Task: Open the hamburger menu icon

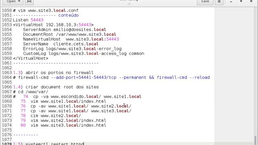Action: tap(219, 1)
